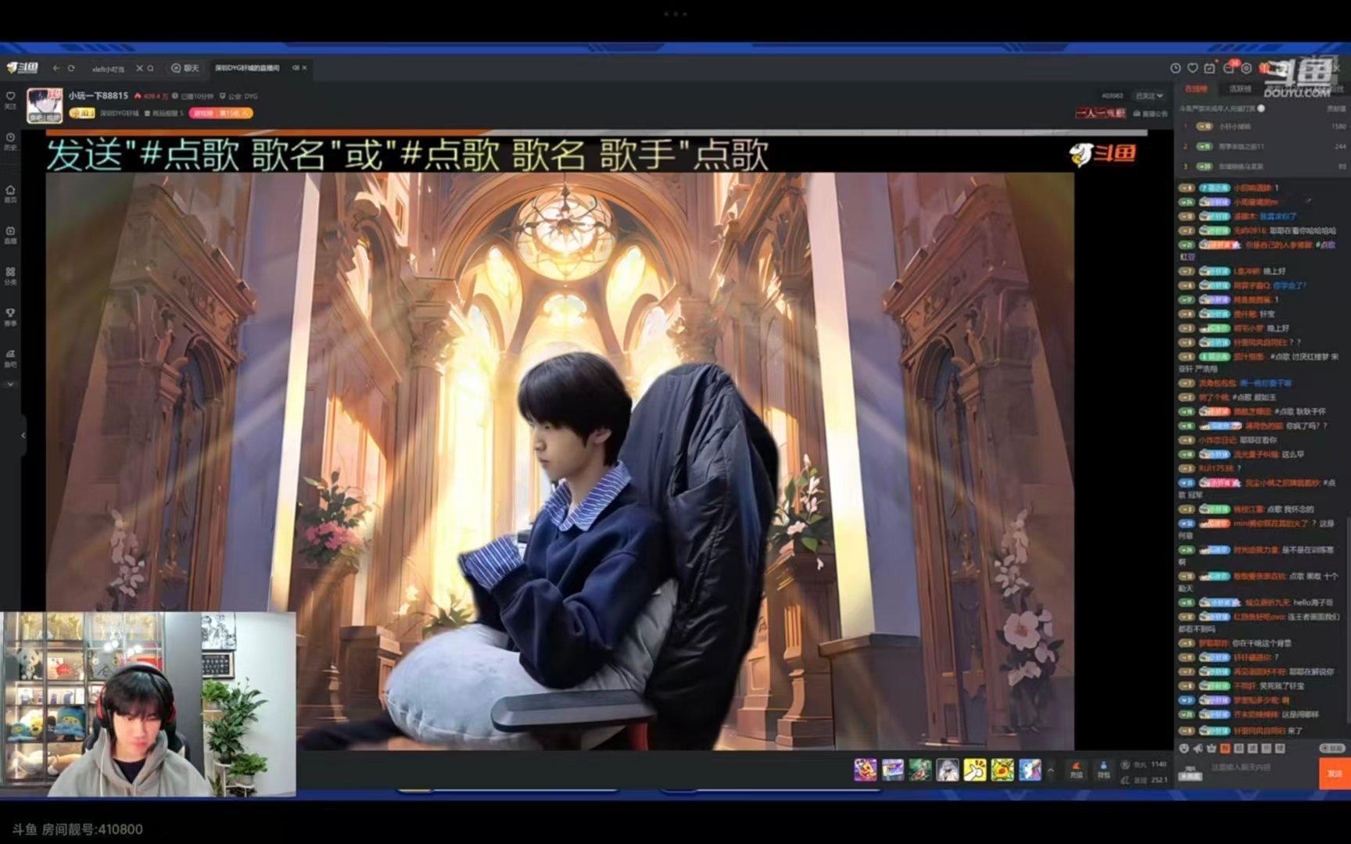Open the calendar task icon in title bar
The width and height of the screenshot is (1351, 844).
coord(1209,68)
